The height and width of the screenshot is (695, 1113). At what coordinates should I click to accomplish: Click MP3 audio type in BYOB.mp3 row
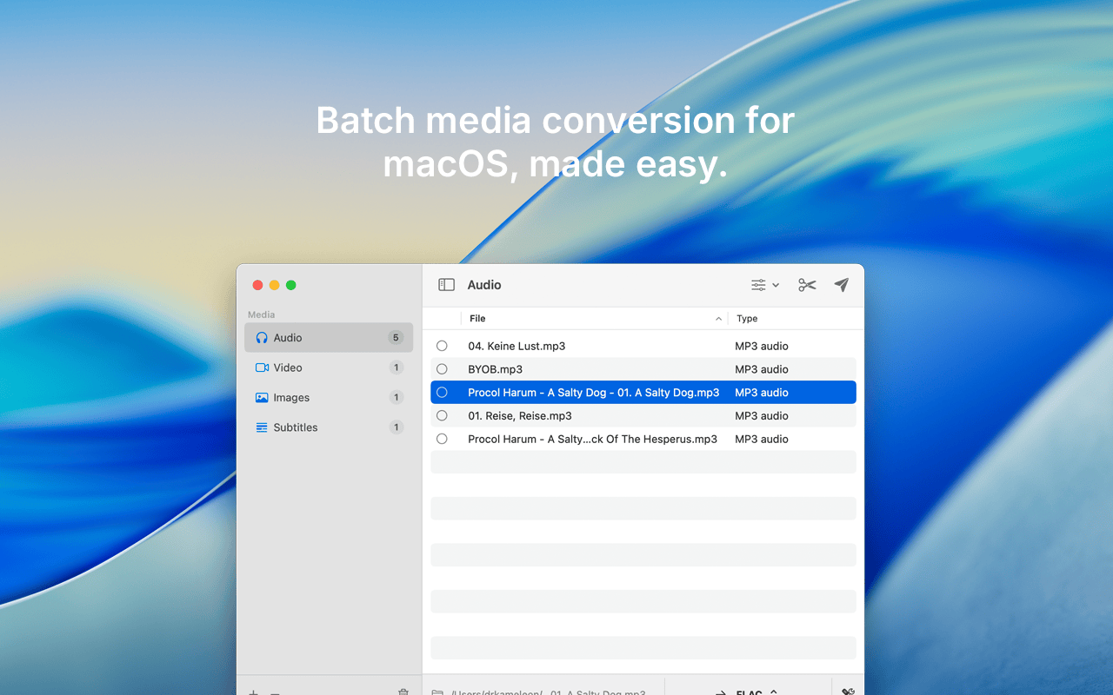click(762, 369)
